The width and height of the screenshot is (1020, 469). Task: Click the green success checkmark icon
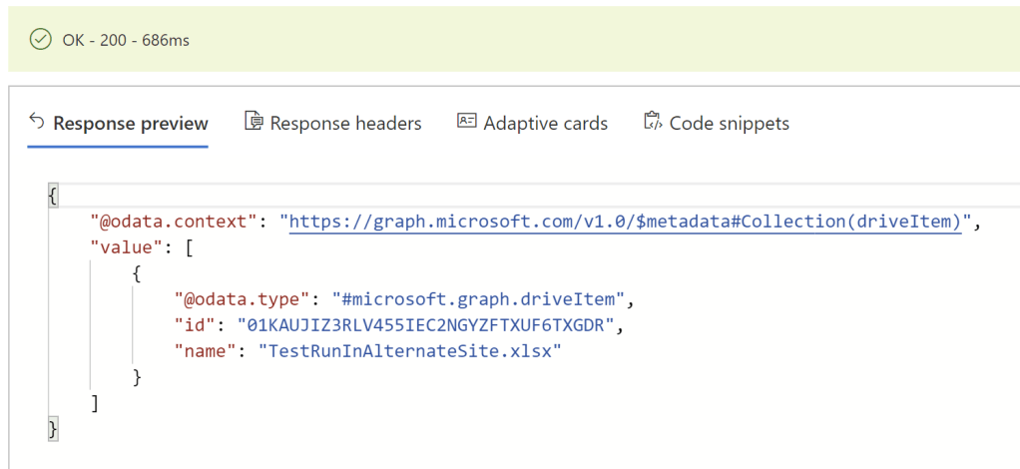click(40, 40)
